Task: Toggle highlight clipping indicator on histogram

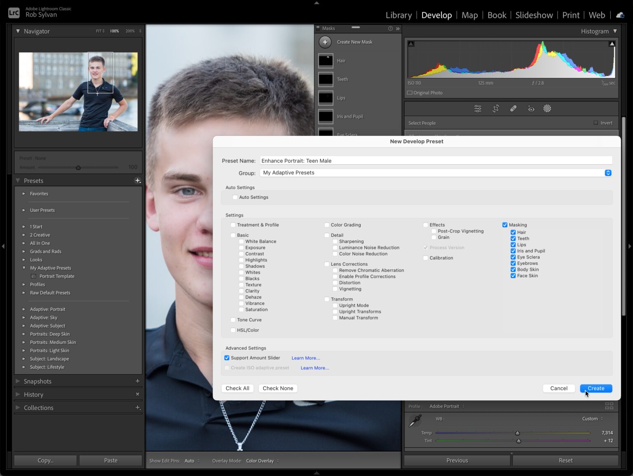Action: click(x=612, y=43)
